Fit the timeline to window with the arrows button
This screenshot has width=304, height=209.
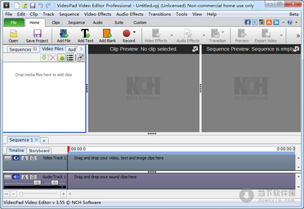coord(7,194)
